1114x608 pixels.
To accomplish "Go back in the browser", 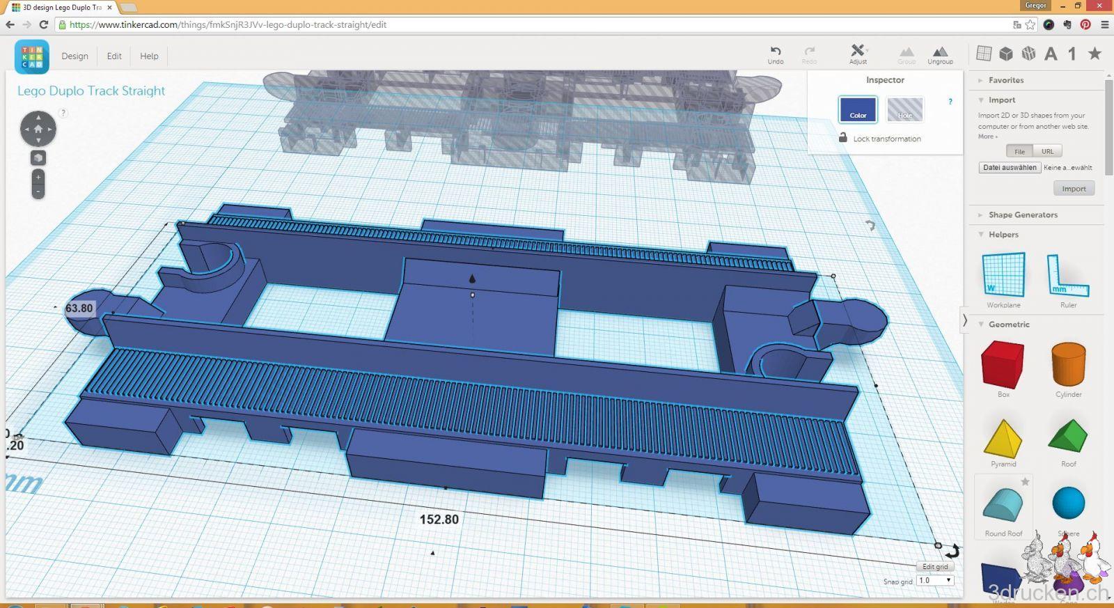I will tap(10, 24).
